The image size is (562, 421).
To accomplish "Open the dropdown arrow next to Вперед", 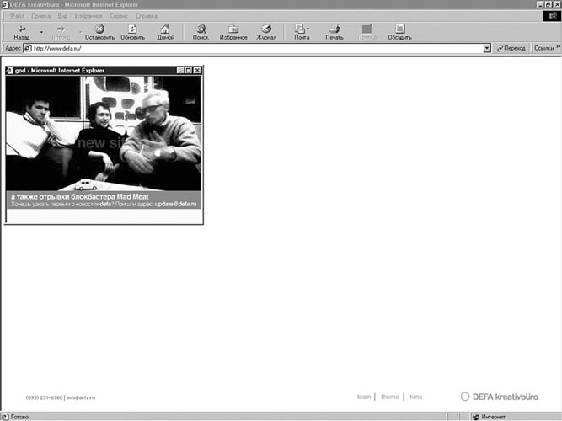I will pos(80,32).
